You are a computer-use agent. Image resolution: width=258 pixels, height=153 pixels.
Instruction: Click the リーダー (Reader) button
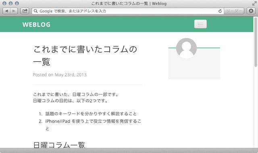coord(234,11)
